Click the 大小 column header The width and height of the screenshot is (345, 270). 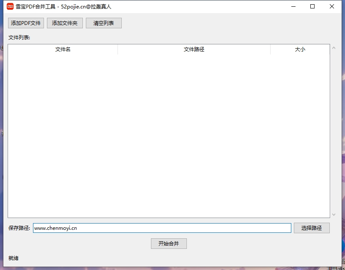click(x=300, y=49)
